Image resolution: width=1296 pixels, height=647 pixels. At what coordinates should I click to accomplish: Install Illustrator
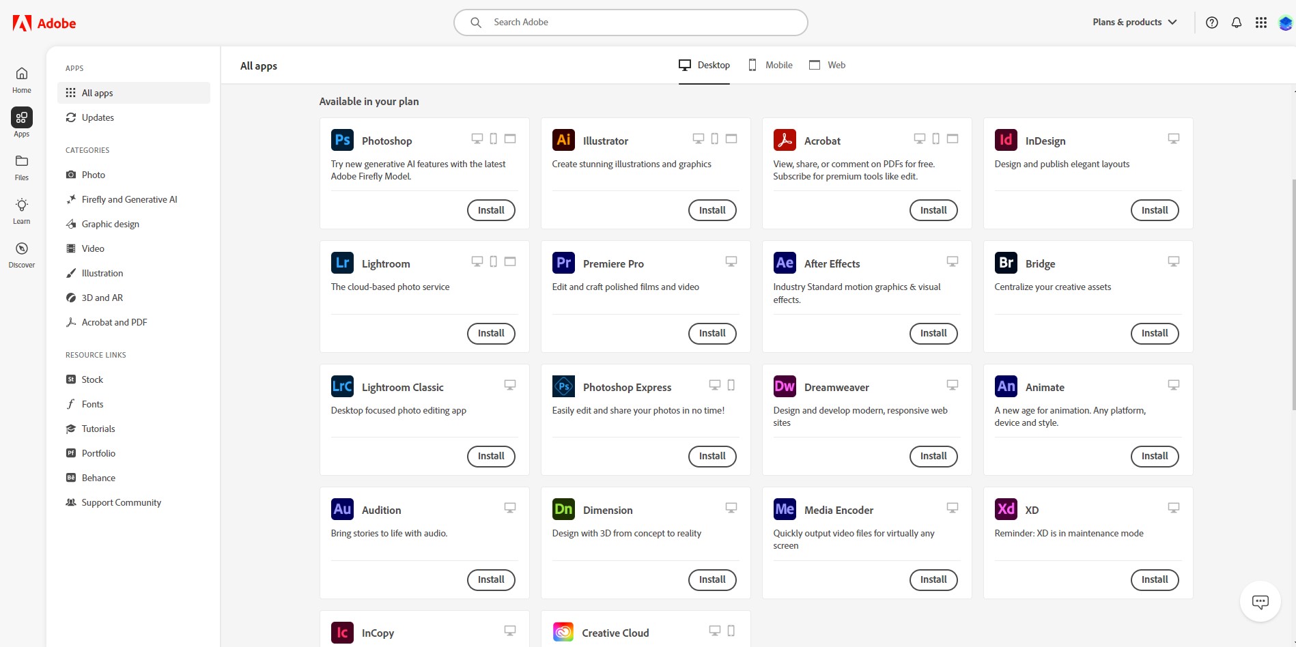point(712,210)
